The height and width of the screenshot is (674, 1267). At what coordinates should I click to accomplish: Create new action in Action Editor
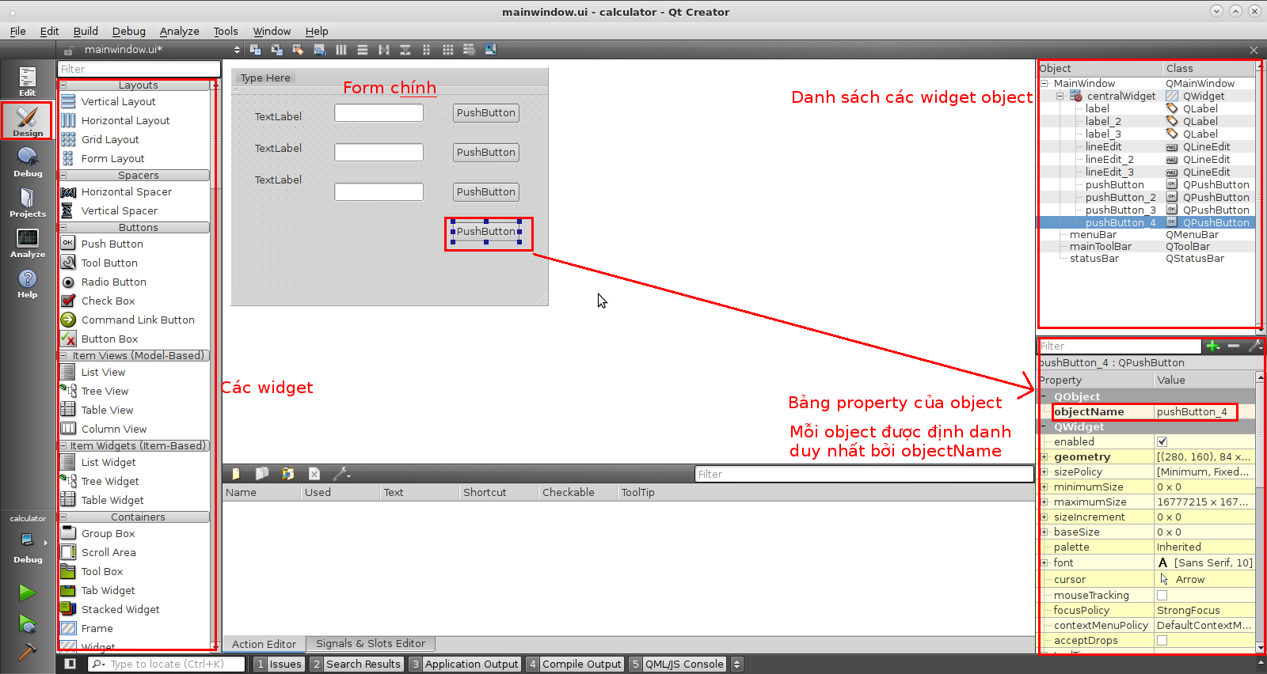(x=236, y=474)
